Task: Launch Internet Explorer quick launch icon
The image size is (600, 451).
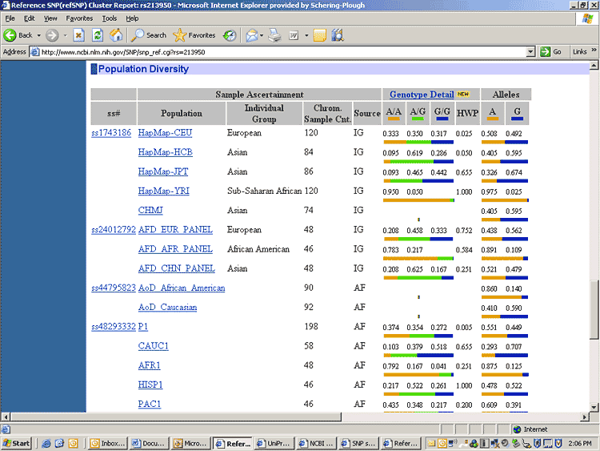Action: pos(46,443)
